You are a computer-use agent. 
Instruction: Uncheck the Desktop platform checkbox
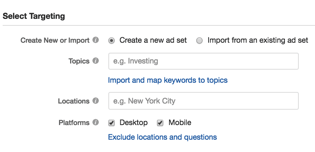111,123
